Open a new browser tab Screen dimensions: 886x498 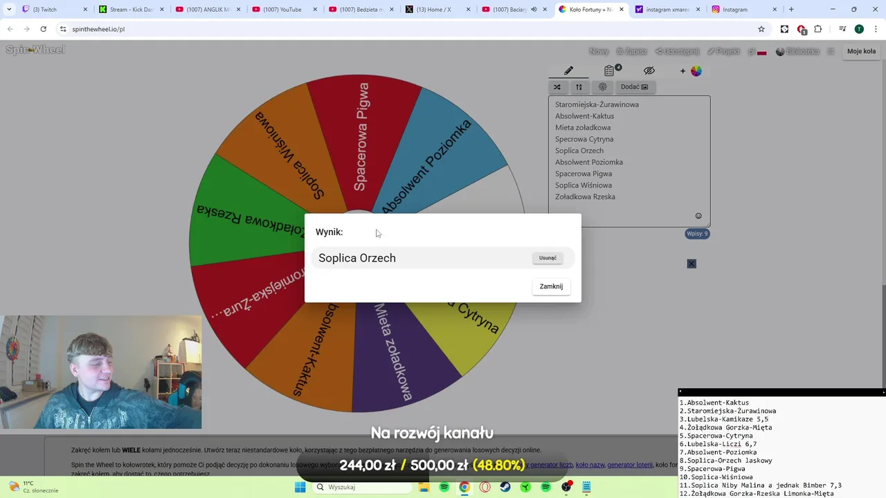click(x=791, y=10)
